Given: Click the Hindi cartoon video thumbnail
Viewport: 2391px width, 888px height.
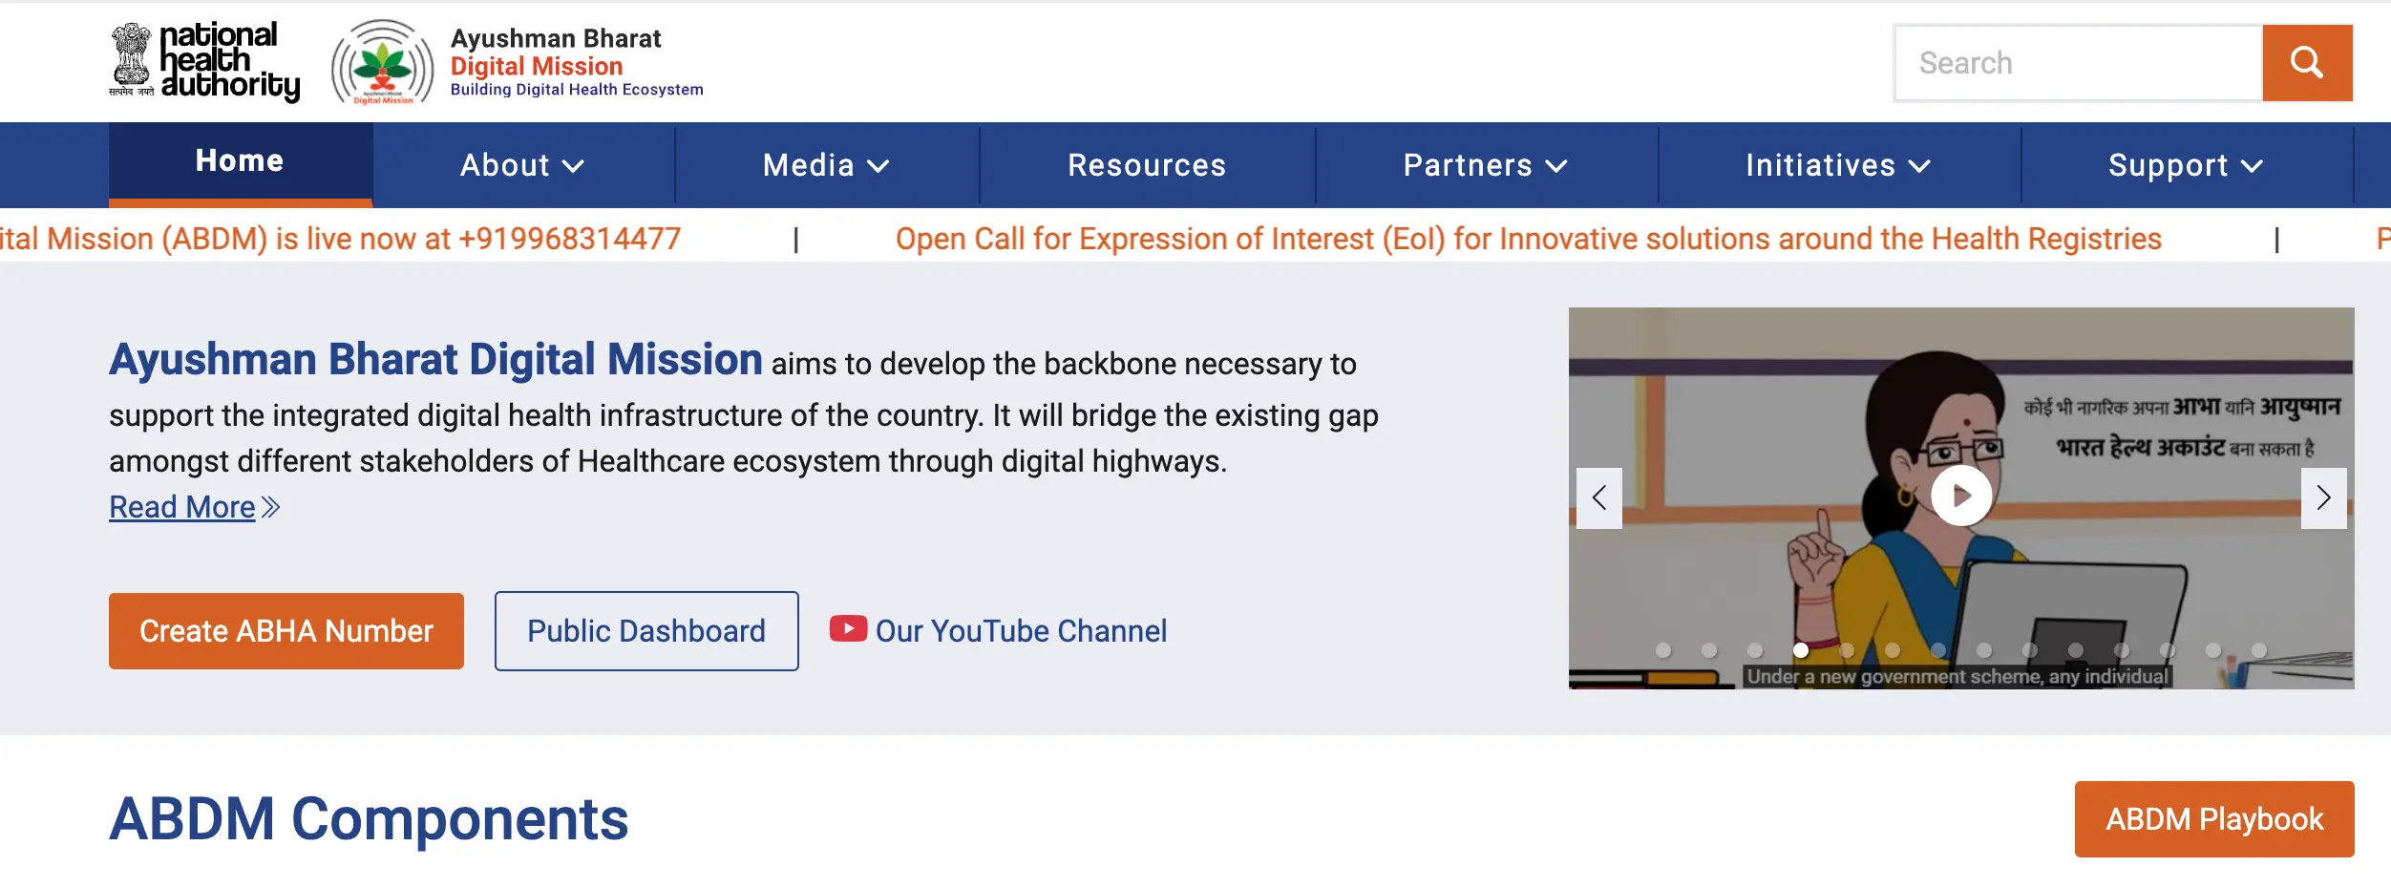Looking at the screenshot, I should click(x=1961, y=497).
